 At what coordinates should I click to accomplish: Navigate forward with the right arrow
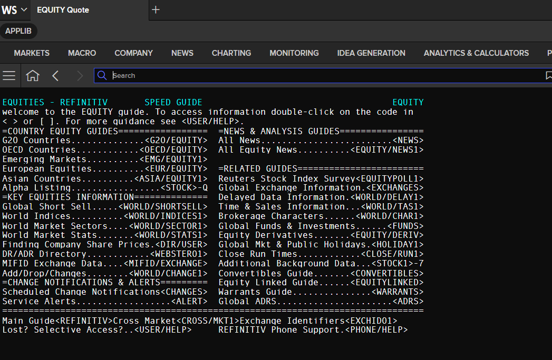coord(80,76)
